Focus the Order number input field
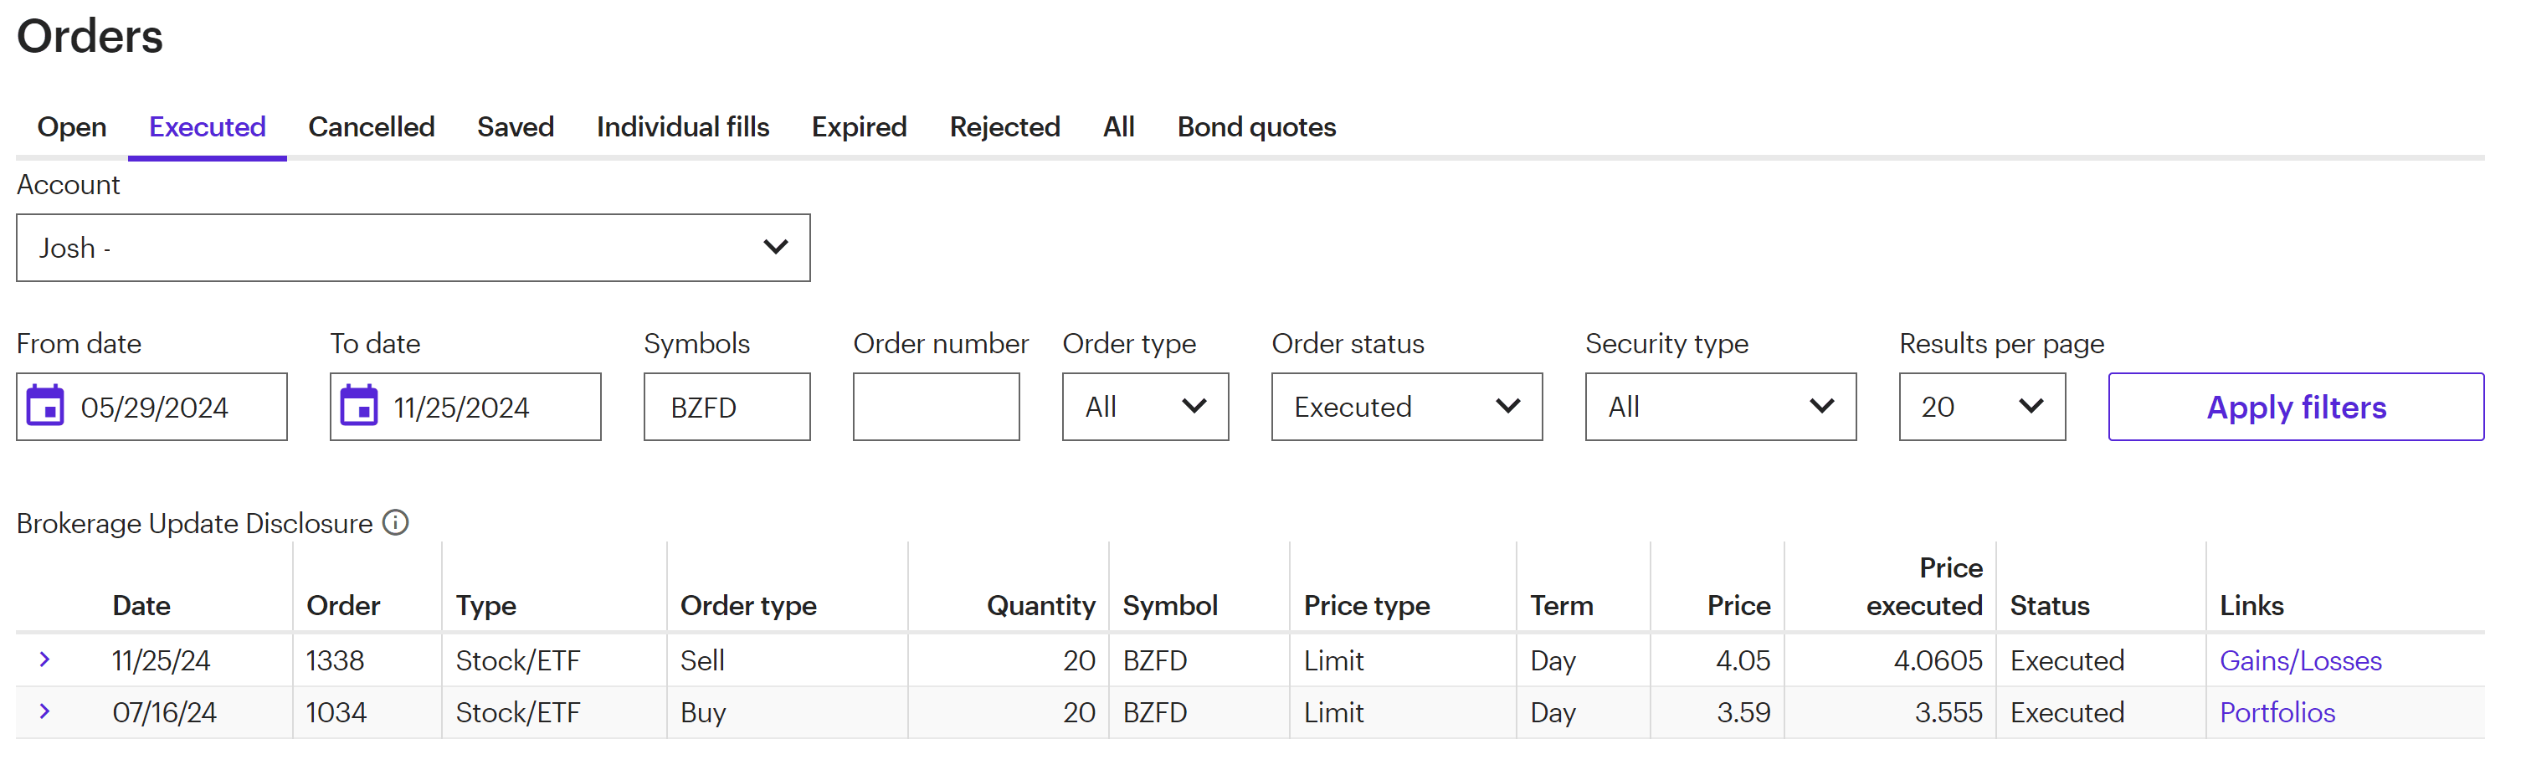The width and height of the screenshot is (2521, 775). pyautogui.click(x=935, y=406)
